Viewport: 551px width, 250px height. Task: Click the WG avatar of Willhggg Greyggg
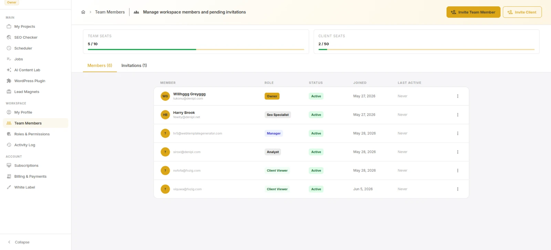pos(165,96)
